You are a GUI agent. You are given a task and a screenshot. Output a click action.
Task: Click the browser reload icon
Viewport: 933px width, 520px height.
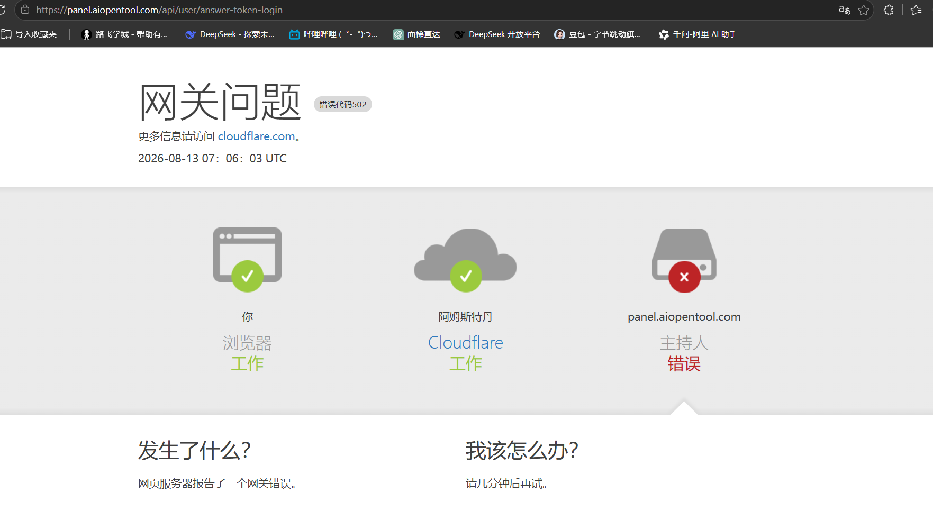[2, 10]
